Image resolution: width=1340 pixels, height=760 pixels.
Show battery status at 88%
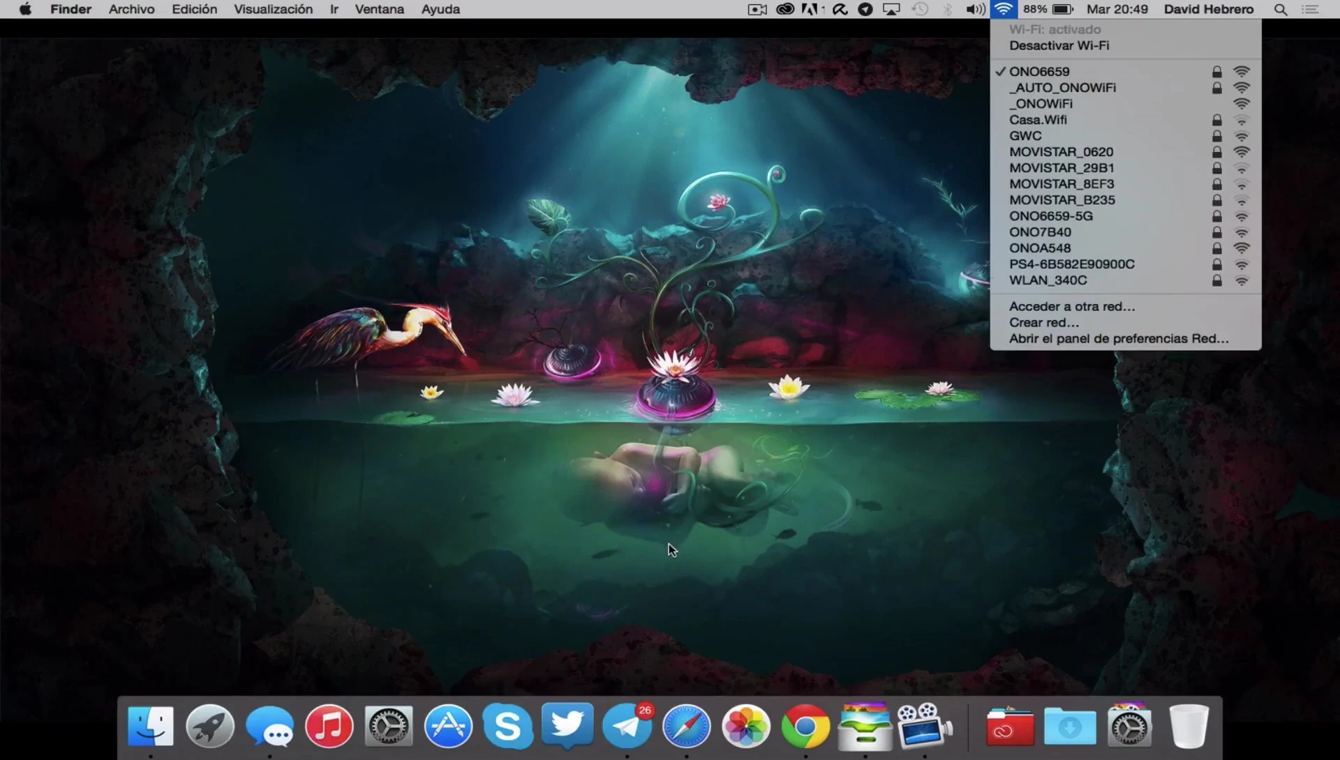1048,9
